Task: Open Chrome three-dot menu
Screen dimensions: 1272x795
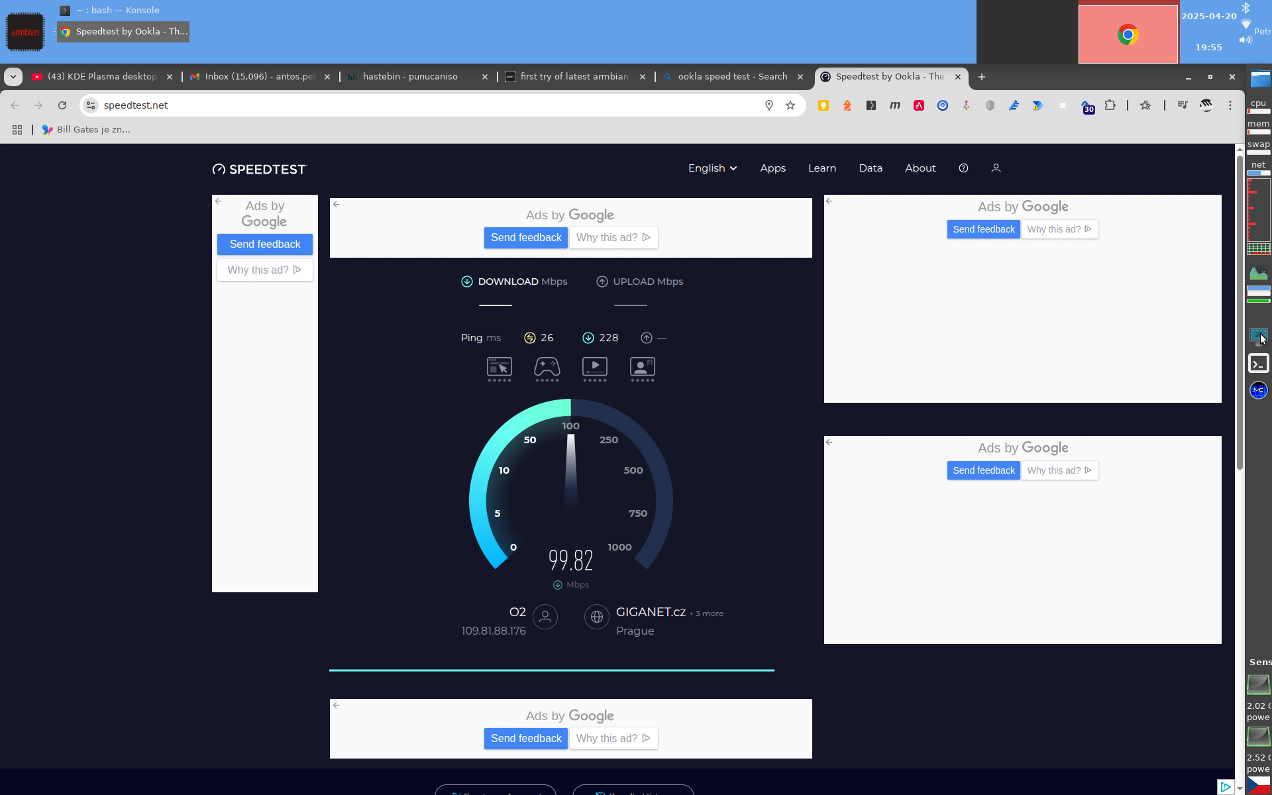Action: (1230, 105)
